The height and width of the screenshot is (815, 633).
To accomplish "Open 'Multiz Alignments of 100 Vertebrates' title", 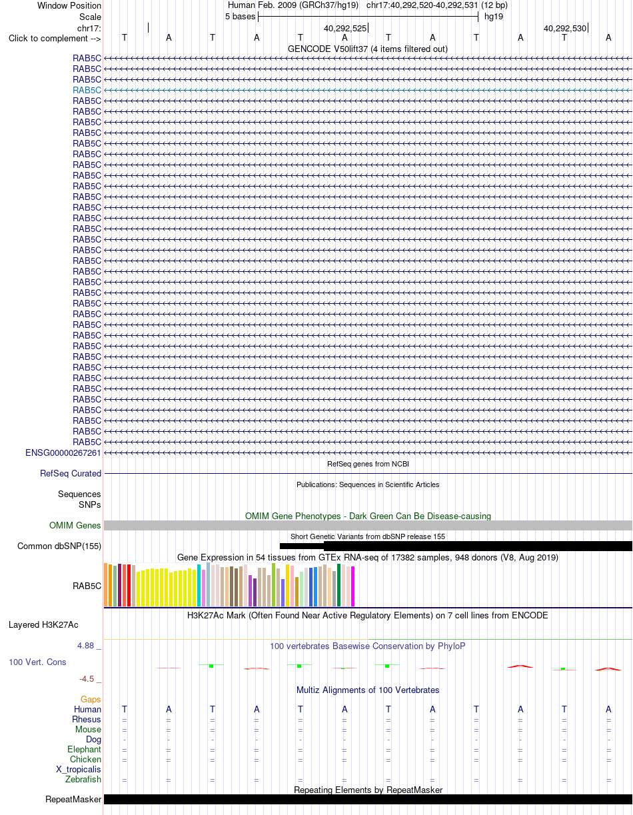I will pyautogui.click(x=368, y=690).
